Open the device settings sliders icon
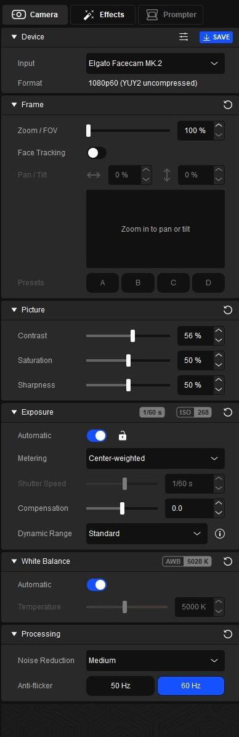The width and height of the screenshot is (239, 737). click(184, 36)
